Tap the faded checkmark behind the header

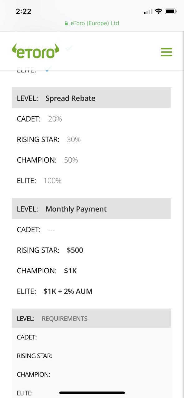coord(69,48)
